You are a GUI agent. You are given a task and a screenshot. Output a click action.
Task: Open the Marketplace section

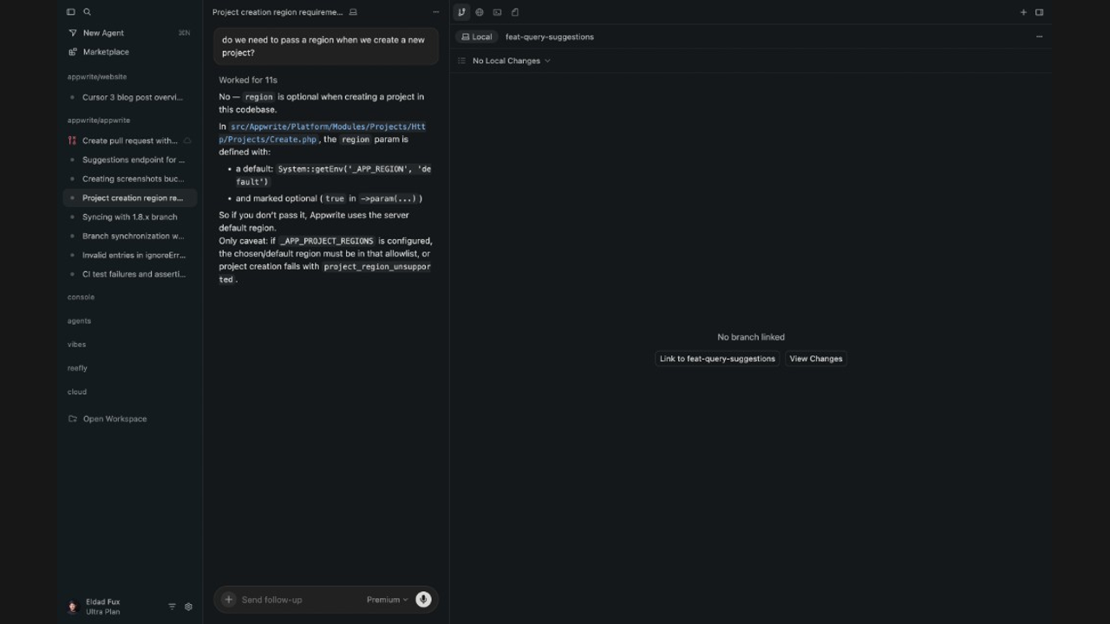(105, 52)
